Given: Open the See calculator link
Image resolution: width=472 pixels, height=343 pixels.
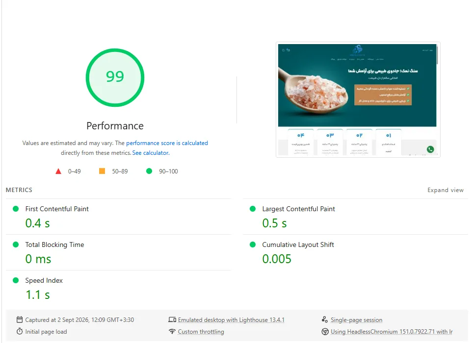Looking at the screenshot, I should [151, 153].
